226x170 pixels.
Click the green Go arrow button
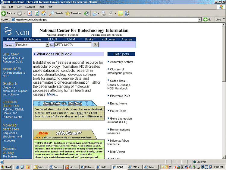(205, 20)
